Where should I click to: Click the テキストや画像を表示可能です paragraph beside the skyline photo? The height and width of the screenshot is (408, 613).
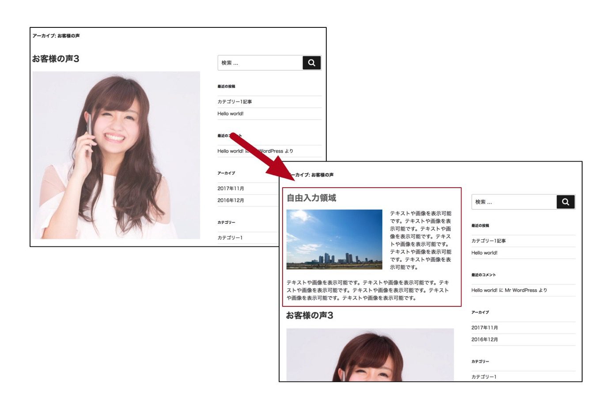(x=420, y=240)
